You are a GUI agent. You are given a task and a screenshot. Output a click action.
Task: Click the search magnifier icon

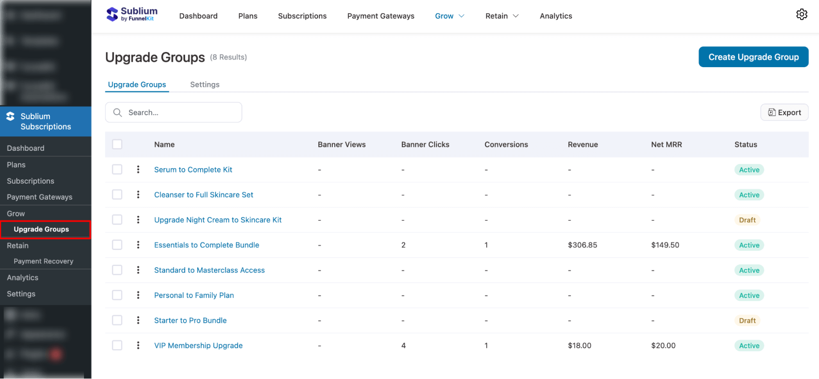[118, 112]
